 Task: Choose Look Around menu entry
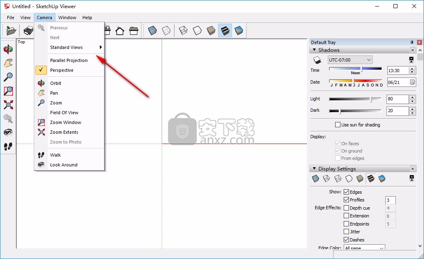pyautogui.click(x=69, y=165)
